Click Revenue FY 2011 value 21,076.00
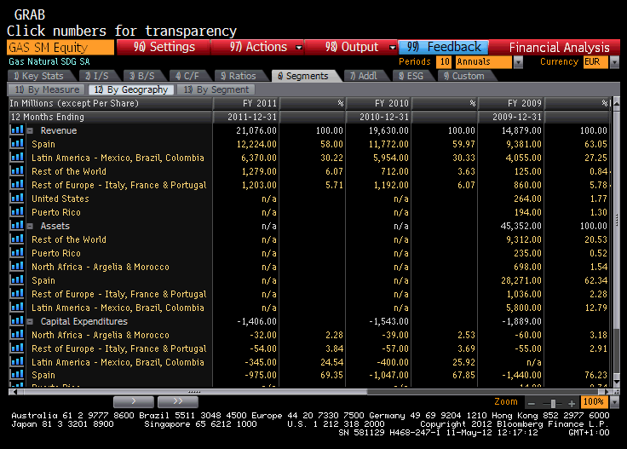 click(x=256, y=130)
